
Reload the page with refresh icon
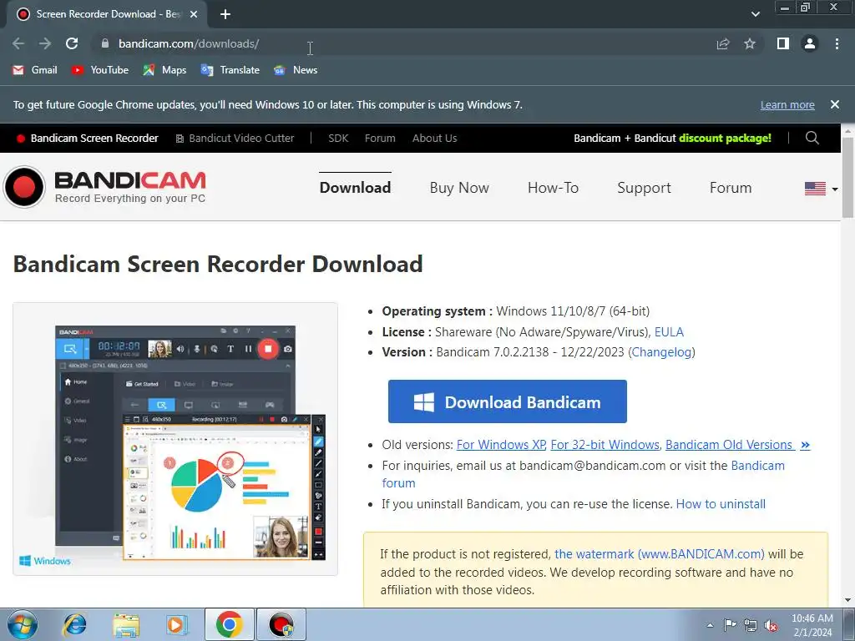click(x=72, y=43)
